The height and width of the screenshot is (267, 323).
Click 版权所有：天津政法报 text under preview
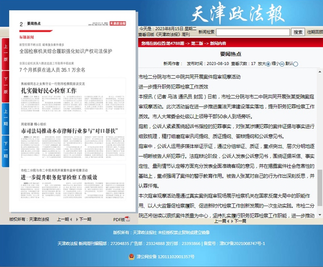[29, 219]
